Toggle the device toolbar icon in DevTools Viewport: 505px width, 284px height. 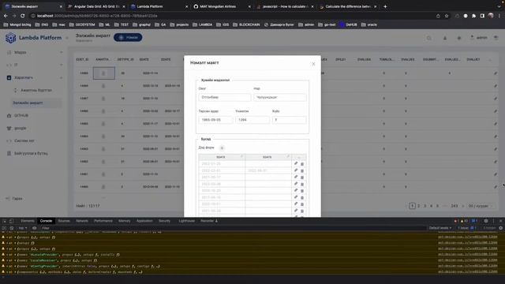pos(11,221)
